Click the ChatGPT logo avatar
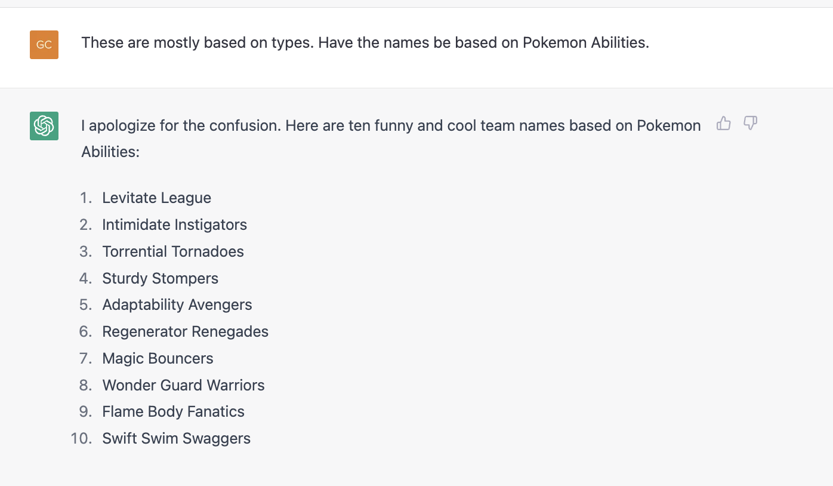833x486 pixels. pyautogui.click(x=44, y=126)
